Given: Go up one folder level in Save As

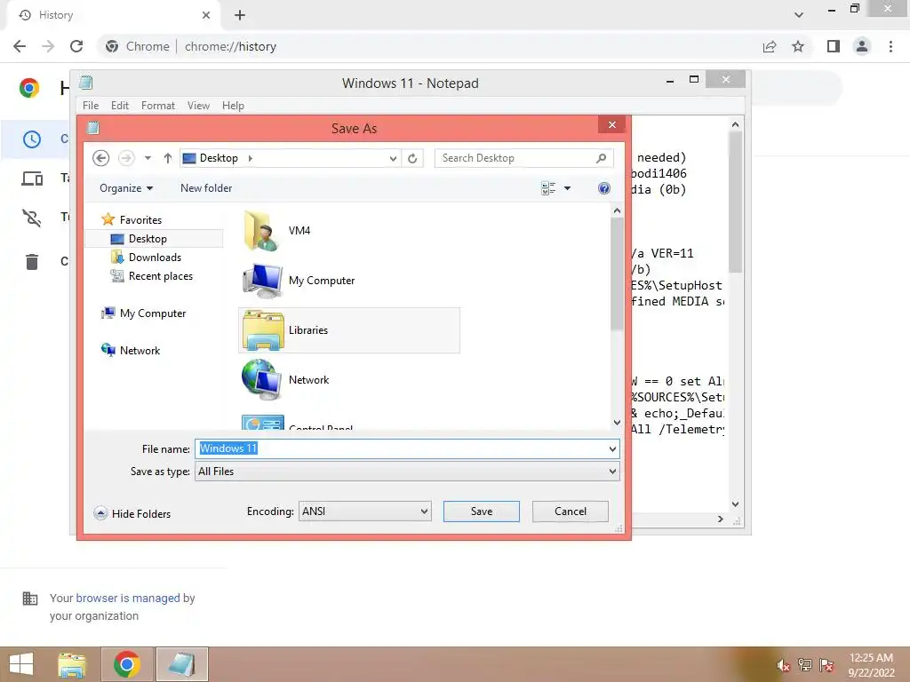Looking at the screenshot, I should point(168,158).
